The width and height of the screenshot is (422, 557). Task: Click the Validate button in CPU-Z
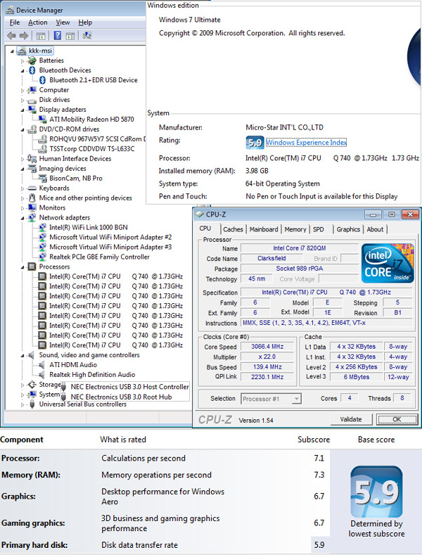tap(351, 419)
